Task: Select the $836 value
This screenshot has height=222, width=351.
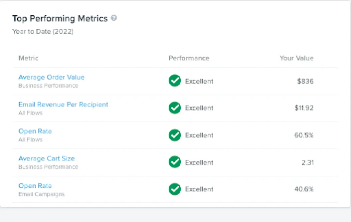Action: [x=305, y=81]
